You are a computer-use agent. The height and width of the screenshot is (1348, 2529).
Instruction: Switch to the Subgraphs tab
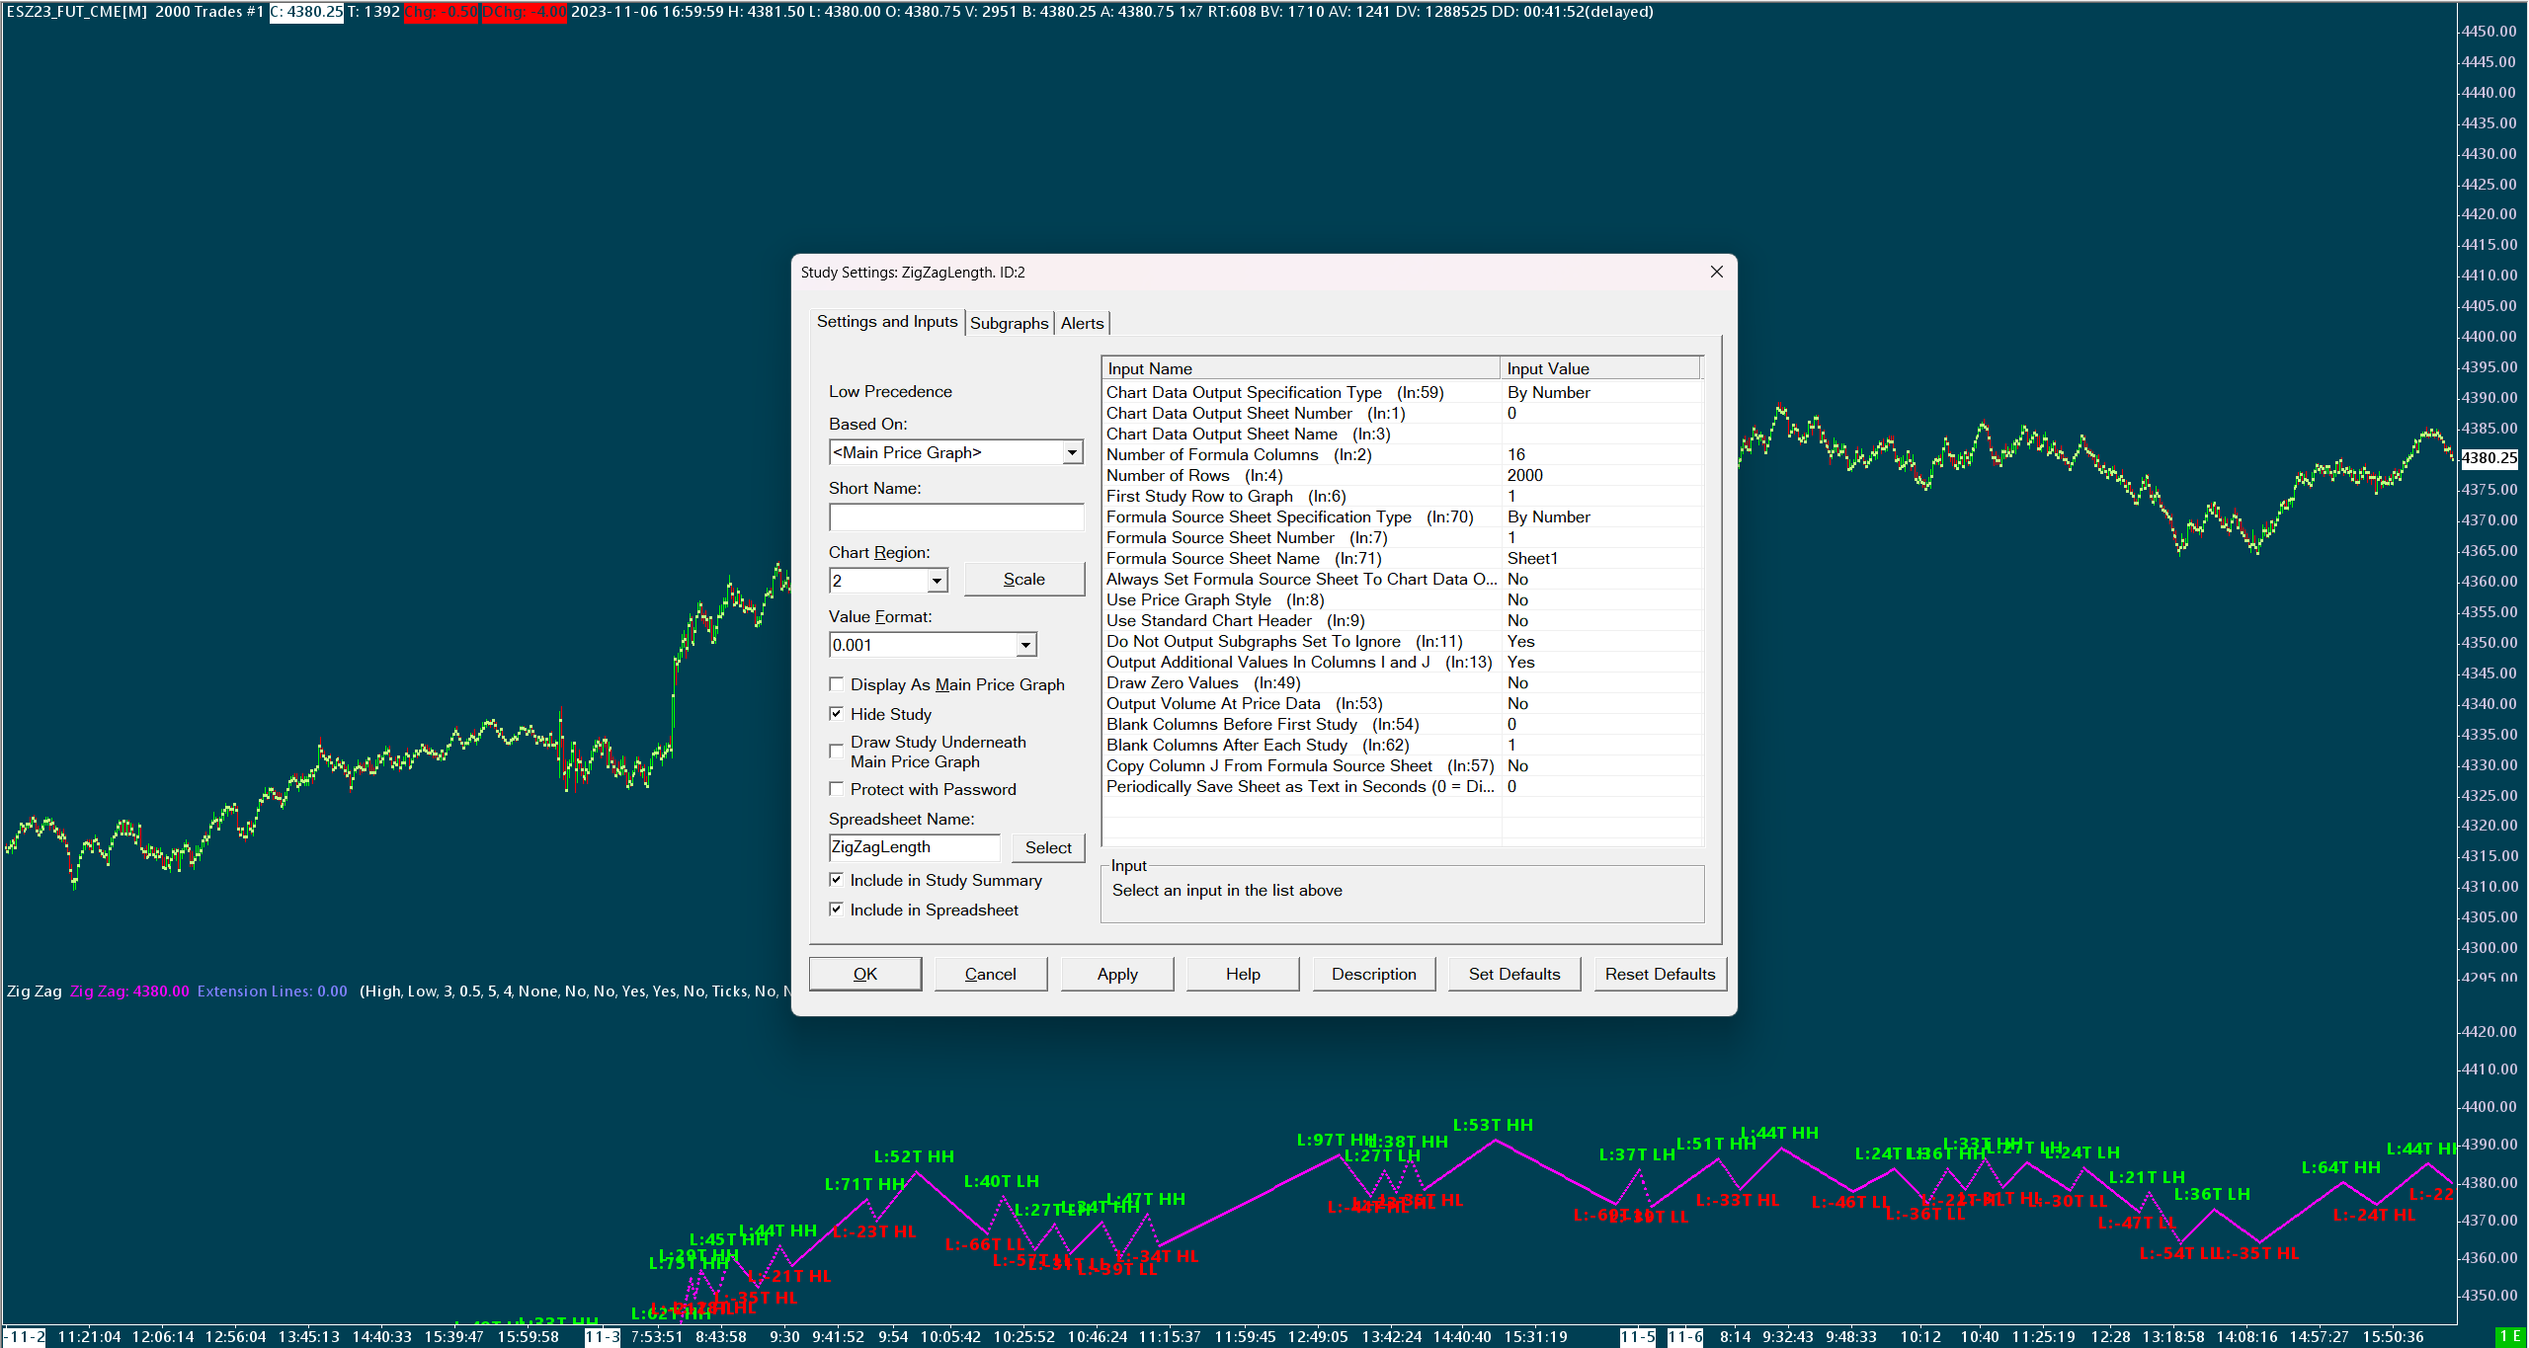click(1008, 323)
